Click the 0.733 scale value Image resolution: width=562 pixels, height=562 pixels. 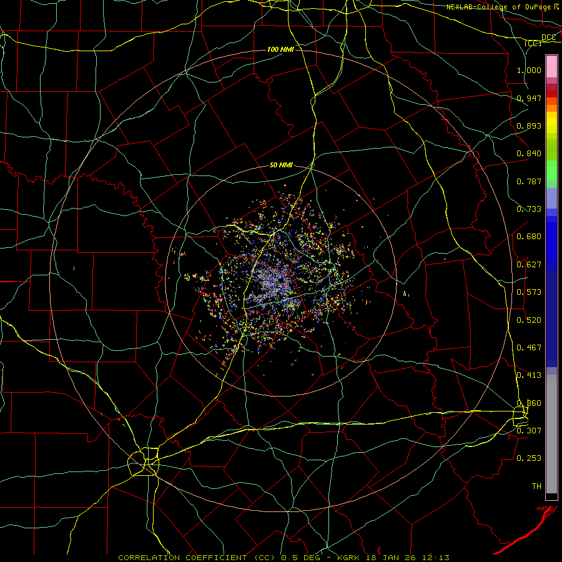pyautogui.click(x=529, y=209)
